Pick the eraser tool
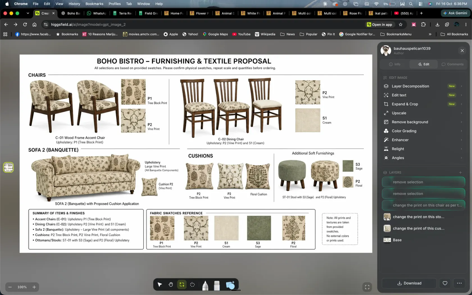 217,285
